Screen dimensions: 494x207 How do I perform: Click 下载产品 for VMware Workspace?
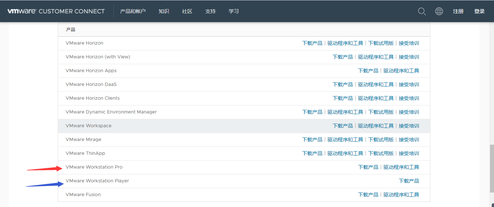[x=343, y=126]
